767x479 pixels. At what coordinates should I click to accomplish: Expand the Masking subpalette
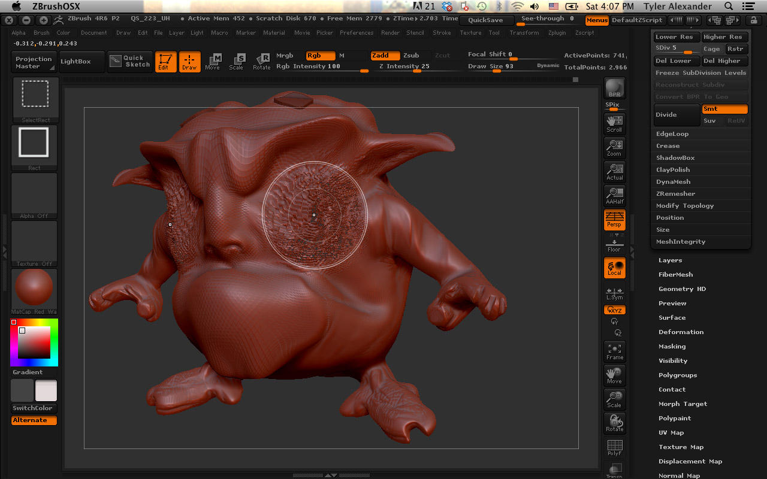click(672, 346)
